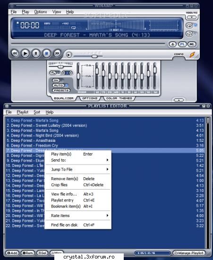Screen dimensions: 213x260
Task: Select playlist entry Night Bird (2004 version)
Action: (x=105, y=136)
